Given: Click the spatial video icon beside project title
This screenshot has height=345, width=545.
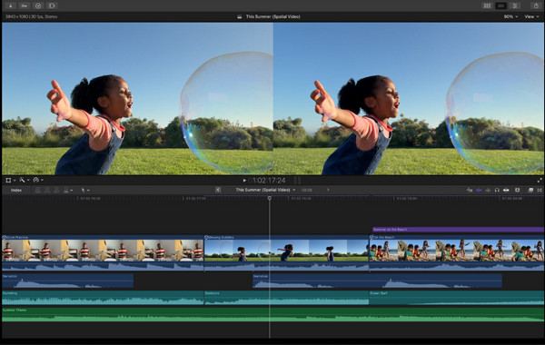Looking at the screenshot, I should 240,16.
